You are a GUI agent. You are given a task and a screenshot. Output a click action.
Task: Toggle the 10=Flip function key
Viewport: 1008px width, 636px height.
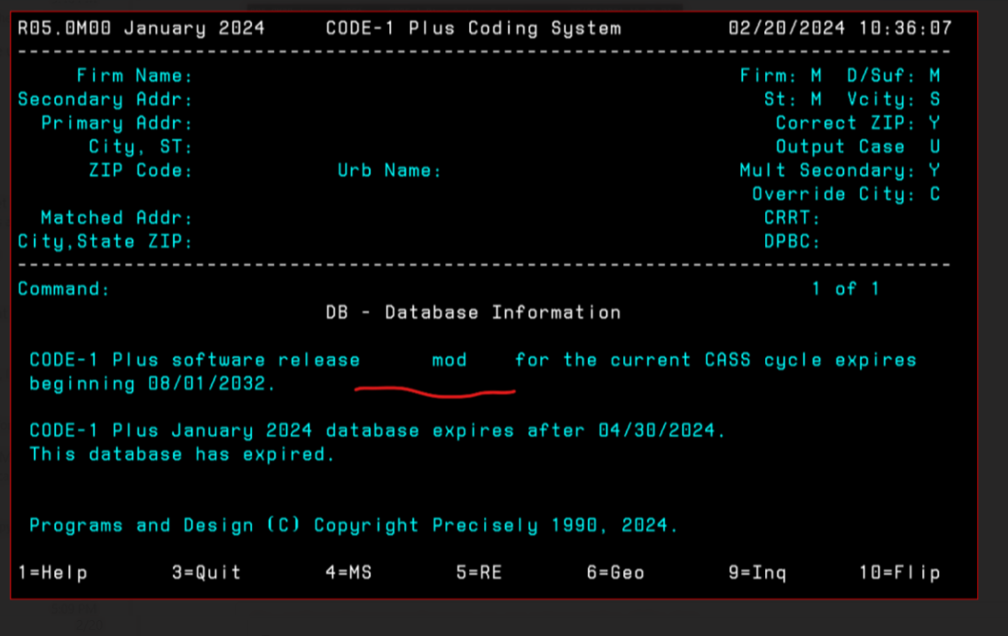pos(900,572)
